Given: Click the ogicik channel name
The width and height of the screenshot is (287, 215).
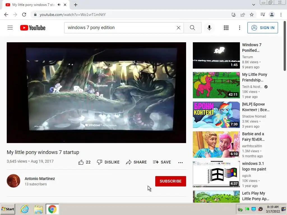Looking at the screenshot, I should (x=247, y=176).
